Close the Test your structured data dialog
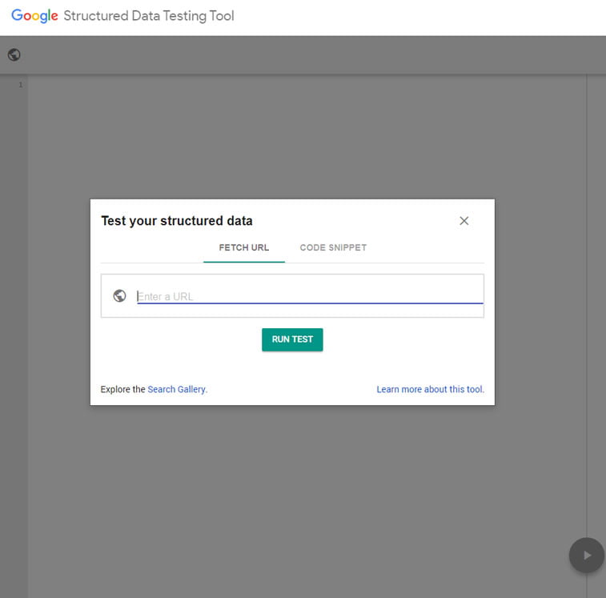 pos(464,221)
